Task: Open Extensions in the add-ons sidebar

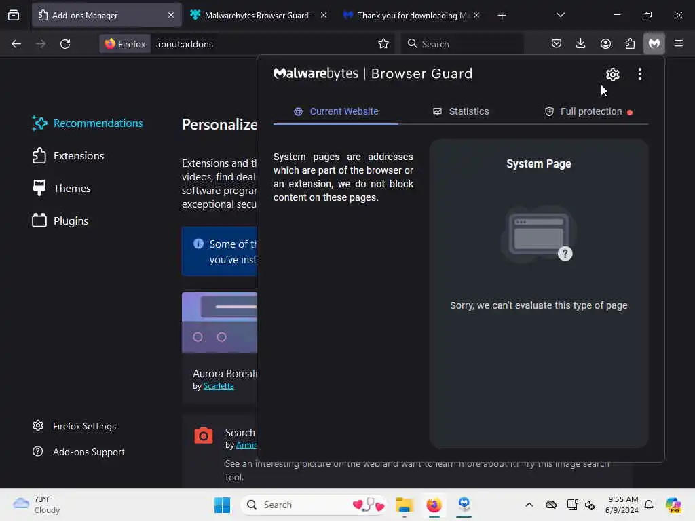Action: (x=69, y=155)
